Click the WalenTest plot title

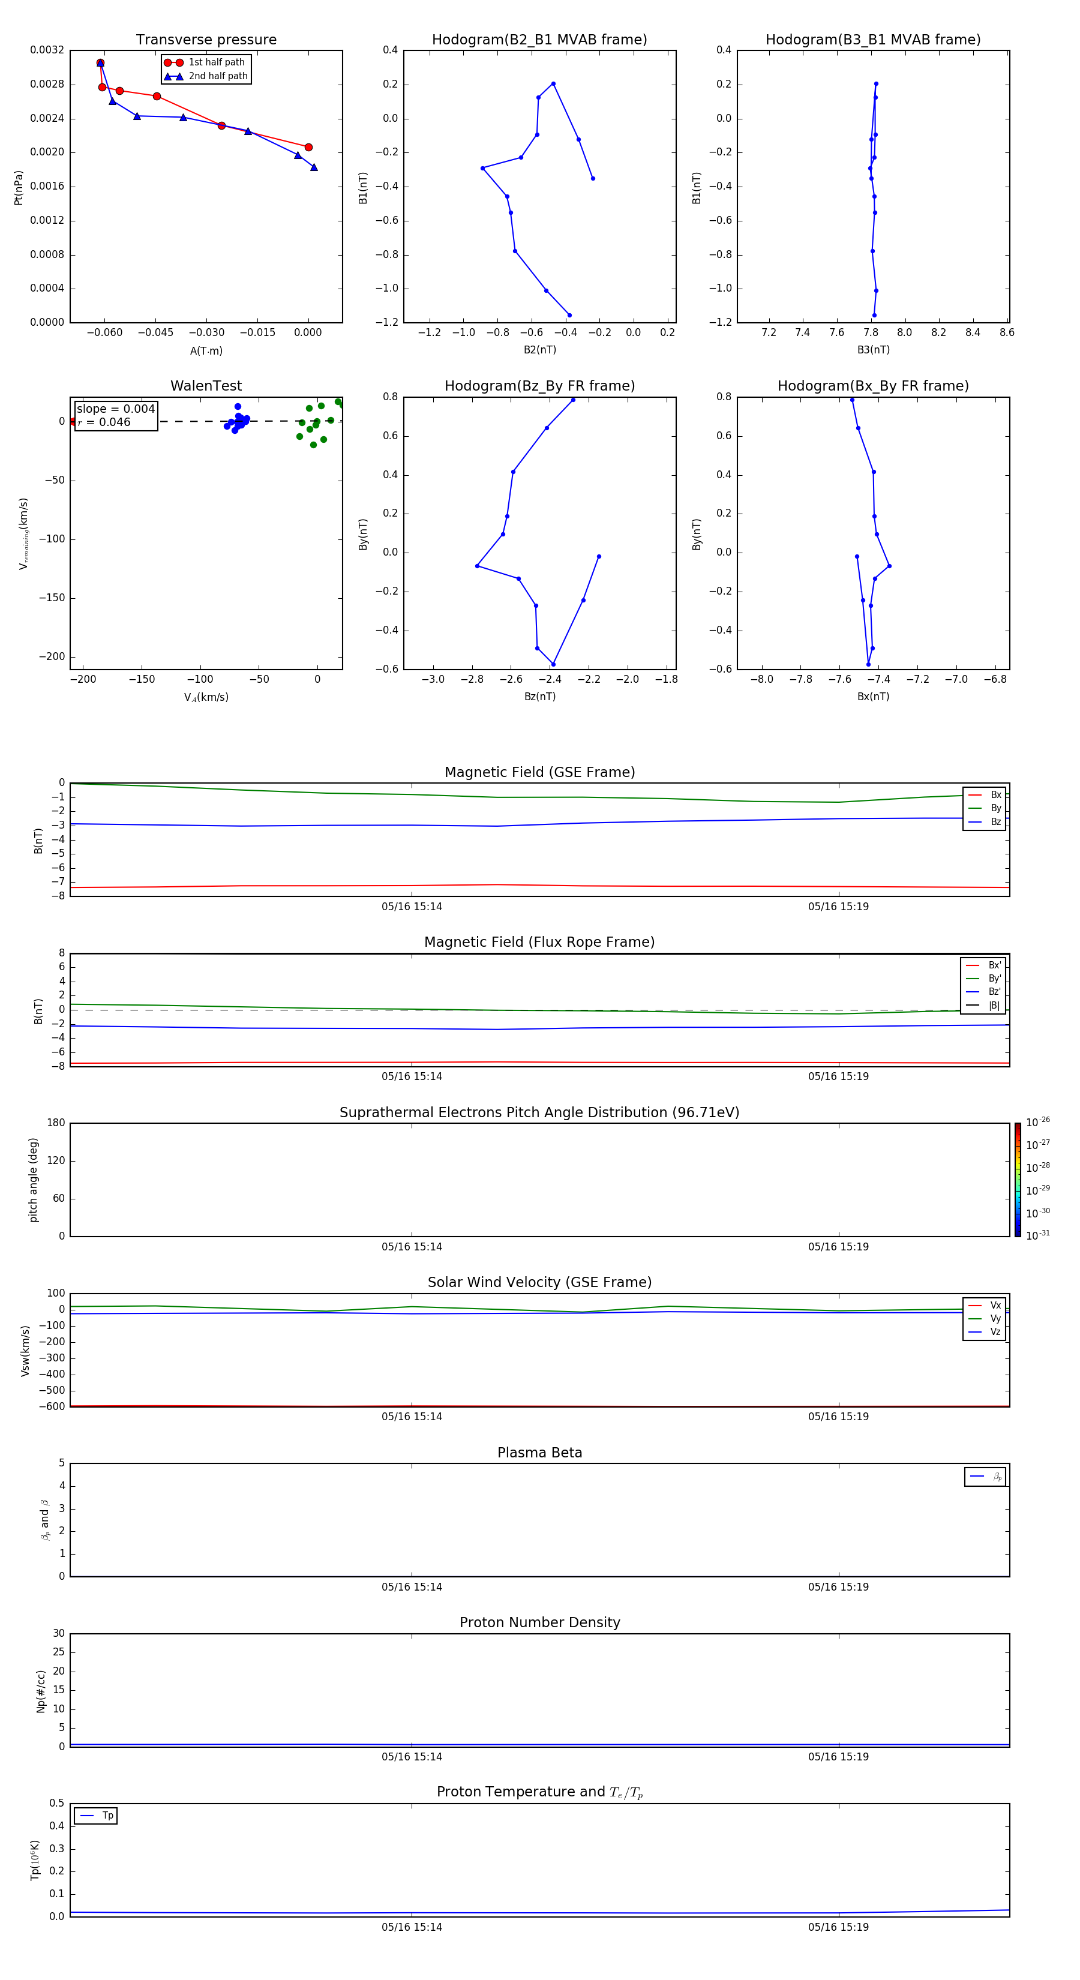[206, 386]
